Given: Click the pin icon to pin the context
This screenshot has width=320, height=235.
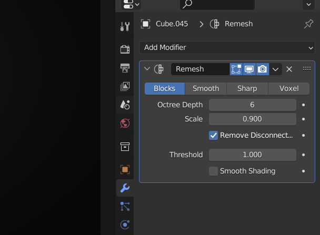Looking at the screenshot, I should (308, 24).
